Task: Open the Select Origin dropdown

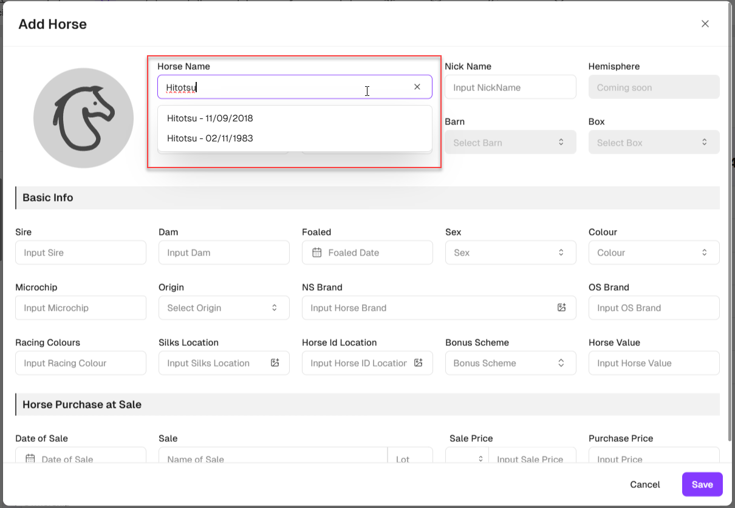Action: click(224, 308)
